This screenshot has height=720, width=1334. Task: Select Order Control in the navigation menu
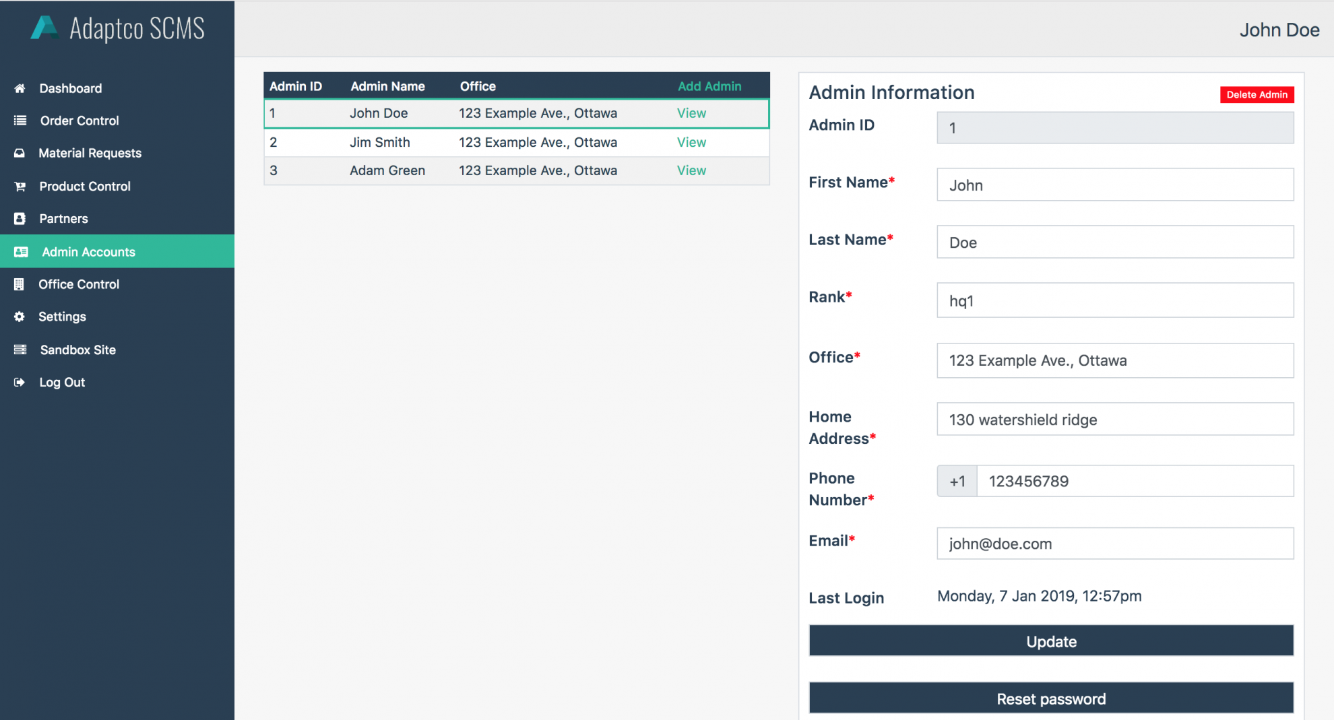(79, 121)
